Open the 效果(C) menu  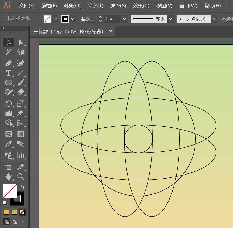[x=141, y=6]
